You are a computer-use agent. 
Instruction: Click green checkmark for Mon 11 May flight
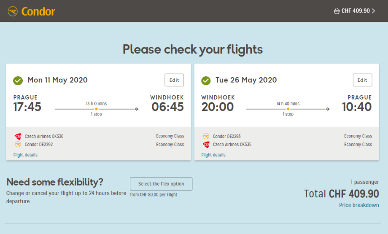click(x=18, y=80)
